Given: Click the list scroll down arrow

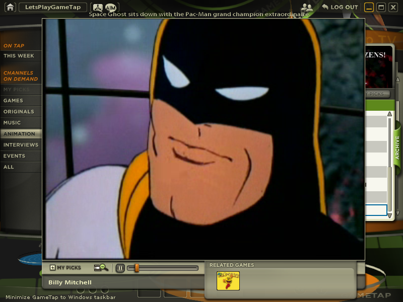Looking at the screenshot, I should [x=389, y=216].
